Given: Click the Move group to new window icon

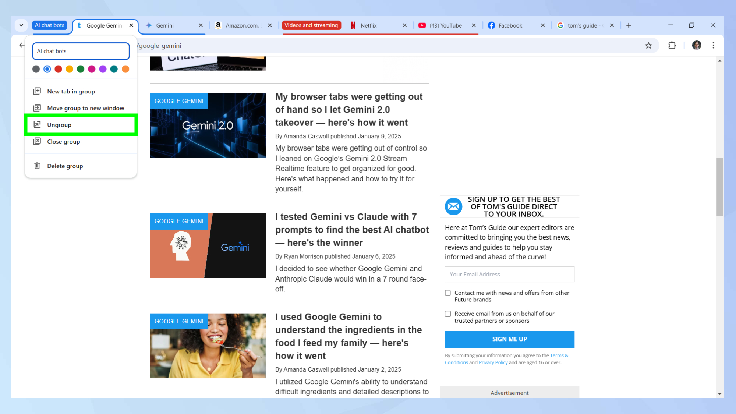Looking at the screenshot, I should 37,108.
